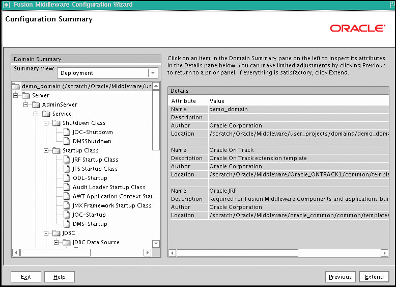This screenshot has width=396, height=287.
Task: Click the JOC-Shutdown document icon
Action: (67, 132)
